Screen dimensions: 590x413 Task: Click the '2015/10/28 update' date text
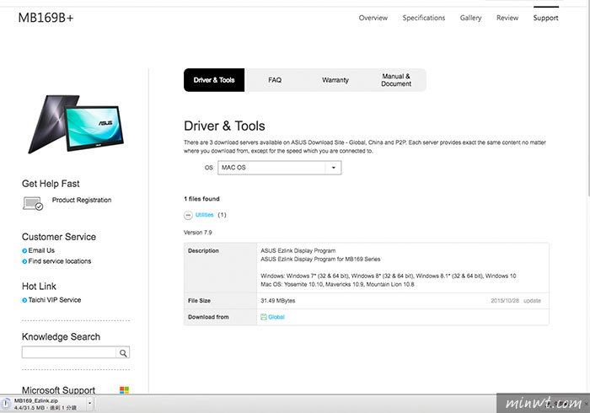click(x=516, y=301)
